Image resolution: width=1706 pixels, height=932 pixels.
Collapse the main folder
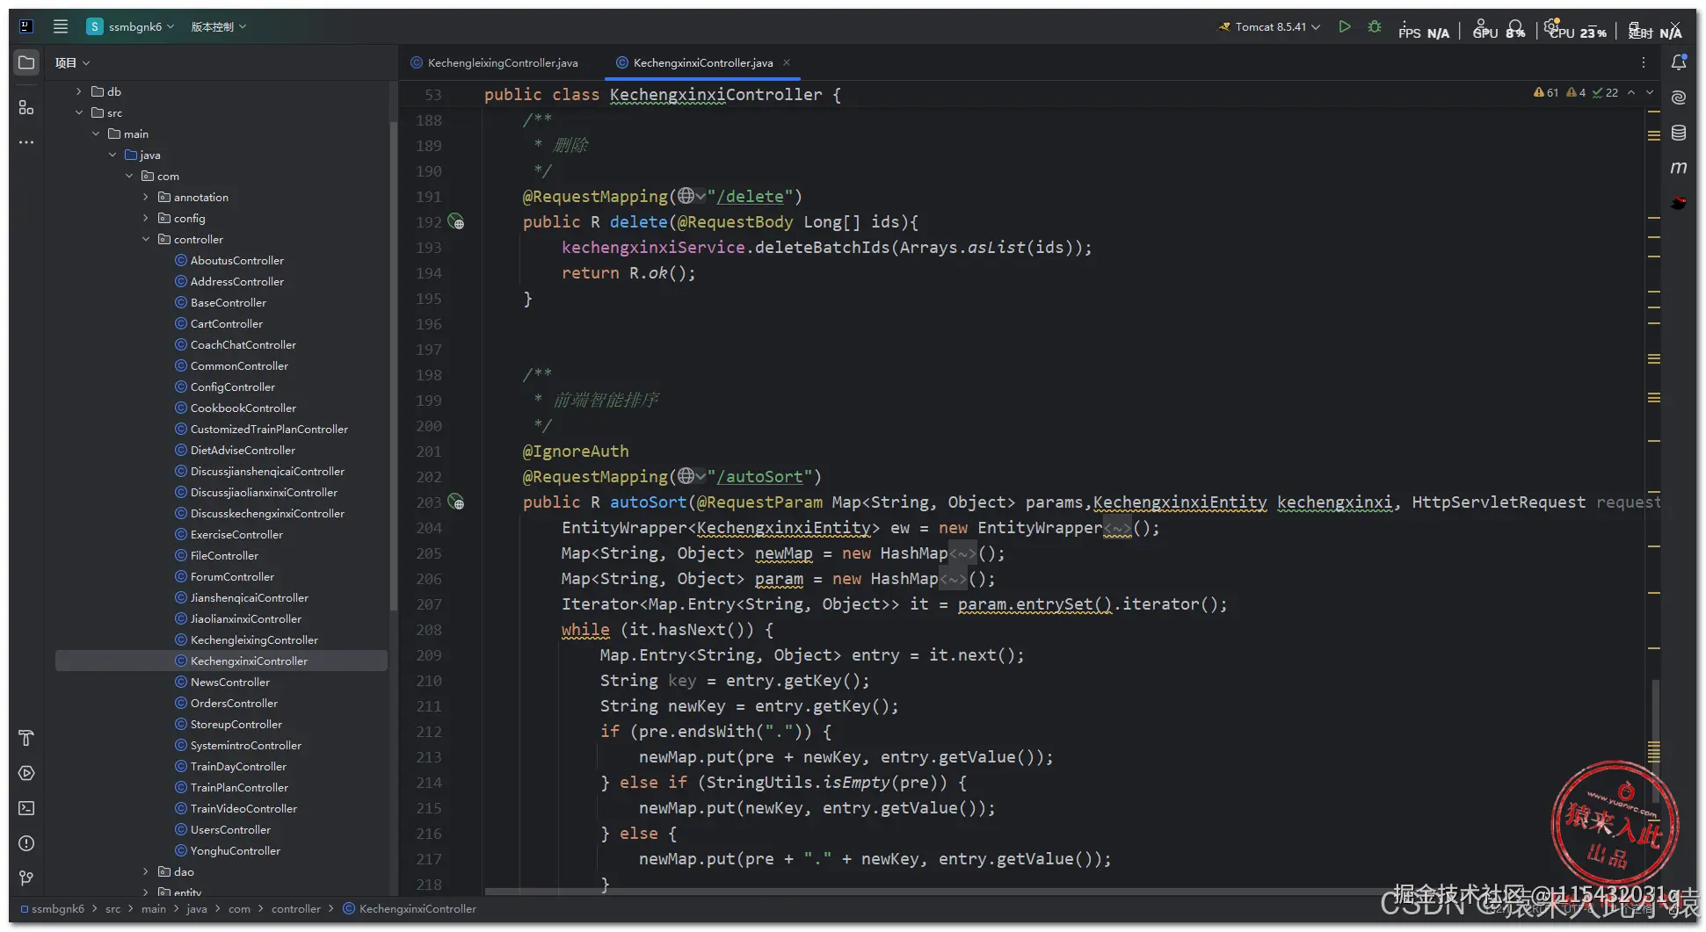(x=95, y=134)
